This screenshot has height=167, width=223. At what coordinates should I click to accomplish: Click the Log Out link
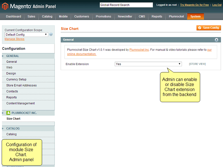tap(217, 5)
